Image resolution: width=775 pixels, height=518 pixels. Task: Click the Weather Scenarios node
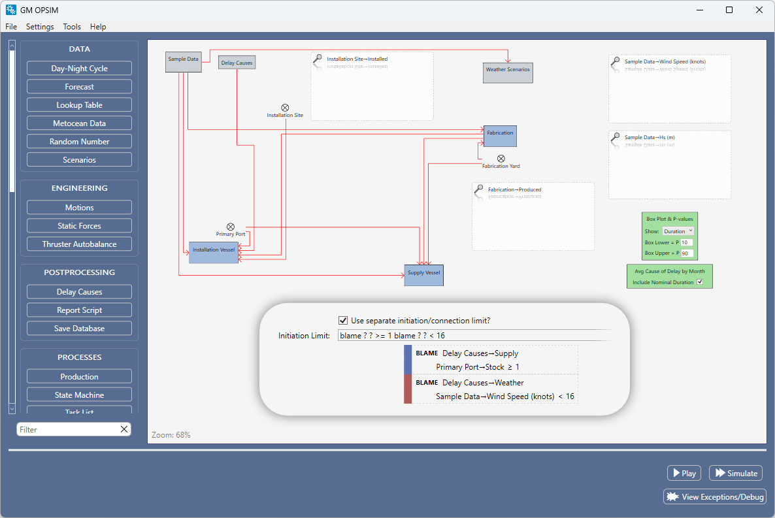point(508,73)
